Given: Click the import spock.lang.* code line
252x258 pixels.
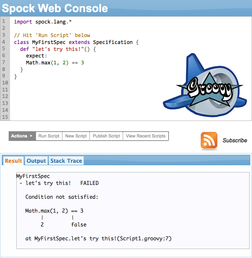Looking at the screenshot, I should 43,22.
